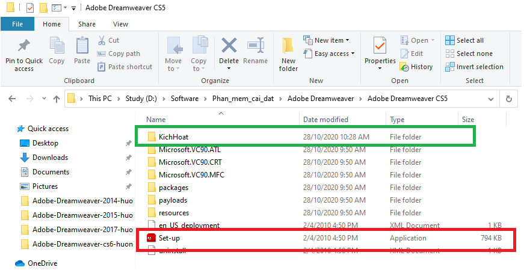Viewport: 524px width, 270px height.
Task: Sort files by Date modified column
Action: pos(325,120)
